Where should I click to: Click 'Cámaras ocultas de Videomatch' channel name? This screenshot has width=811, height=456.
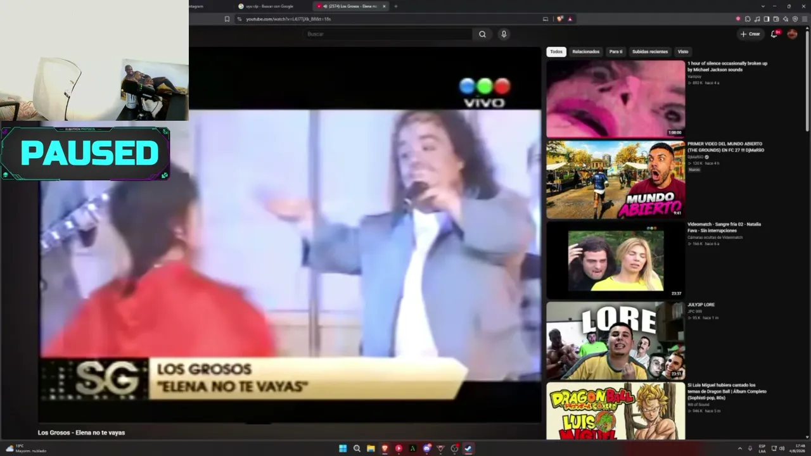coord(714,237)
